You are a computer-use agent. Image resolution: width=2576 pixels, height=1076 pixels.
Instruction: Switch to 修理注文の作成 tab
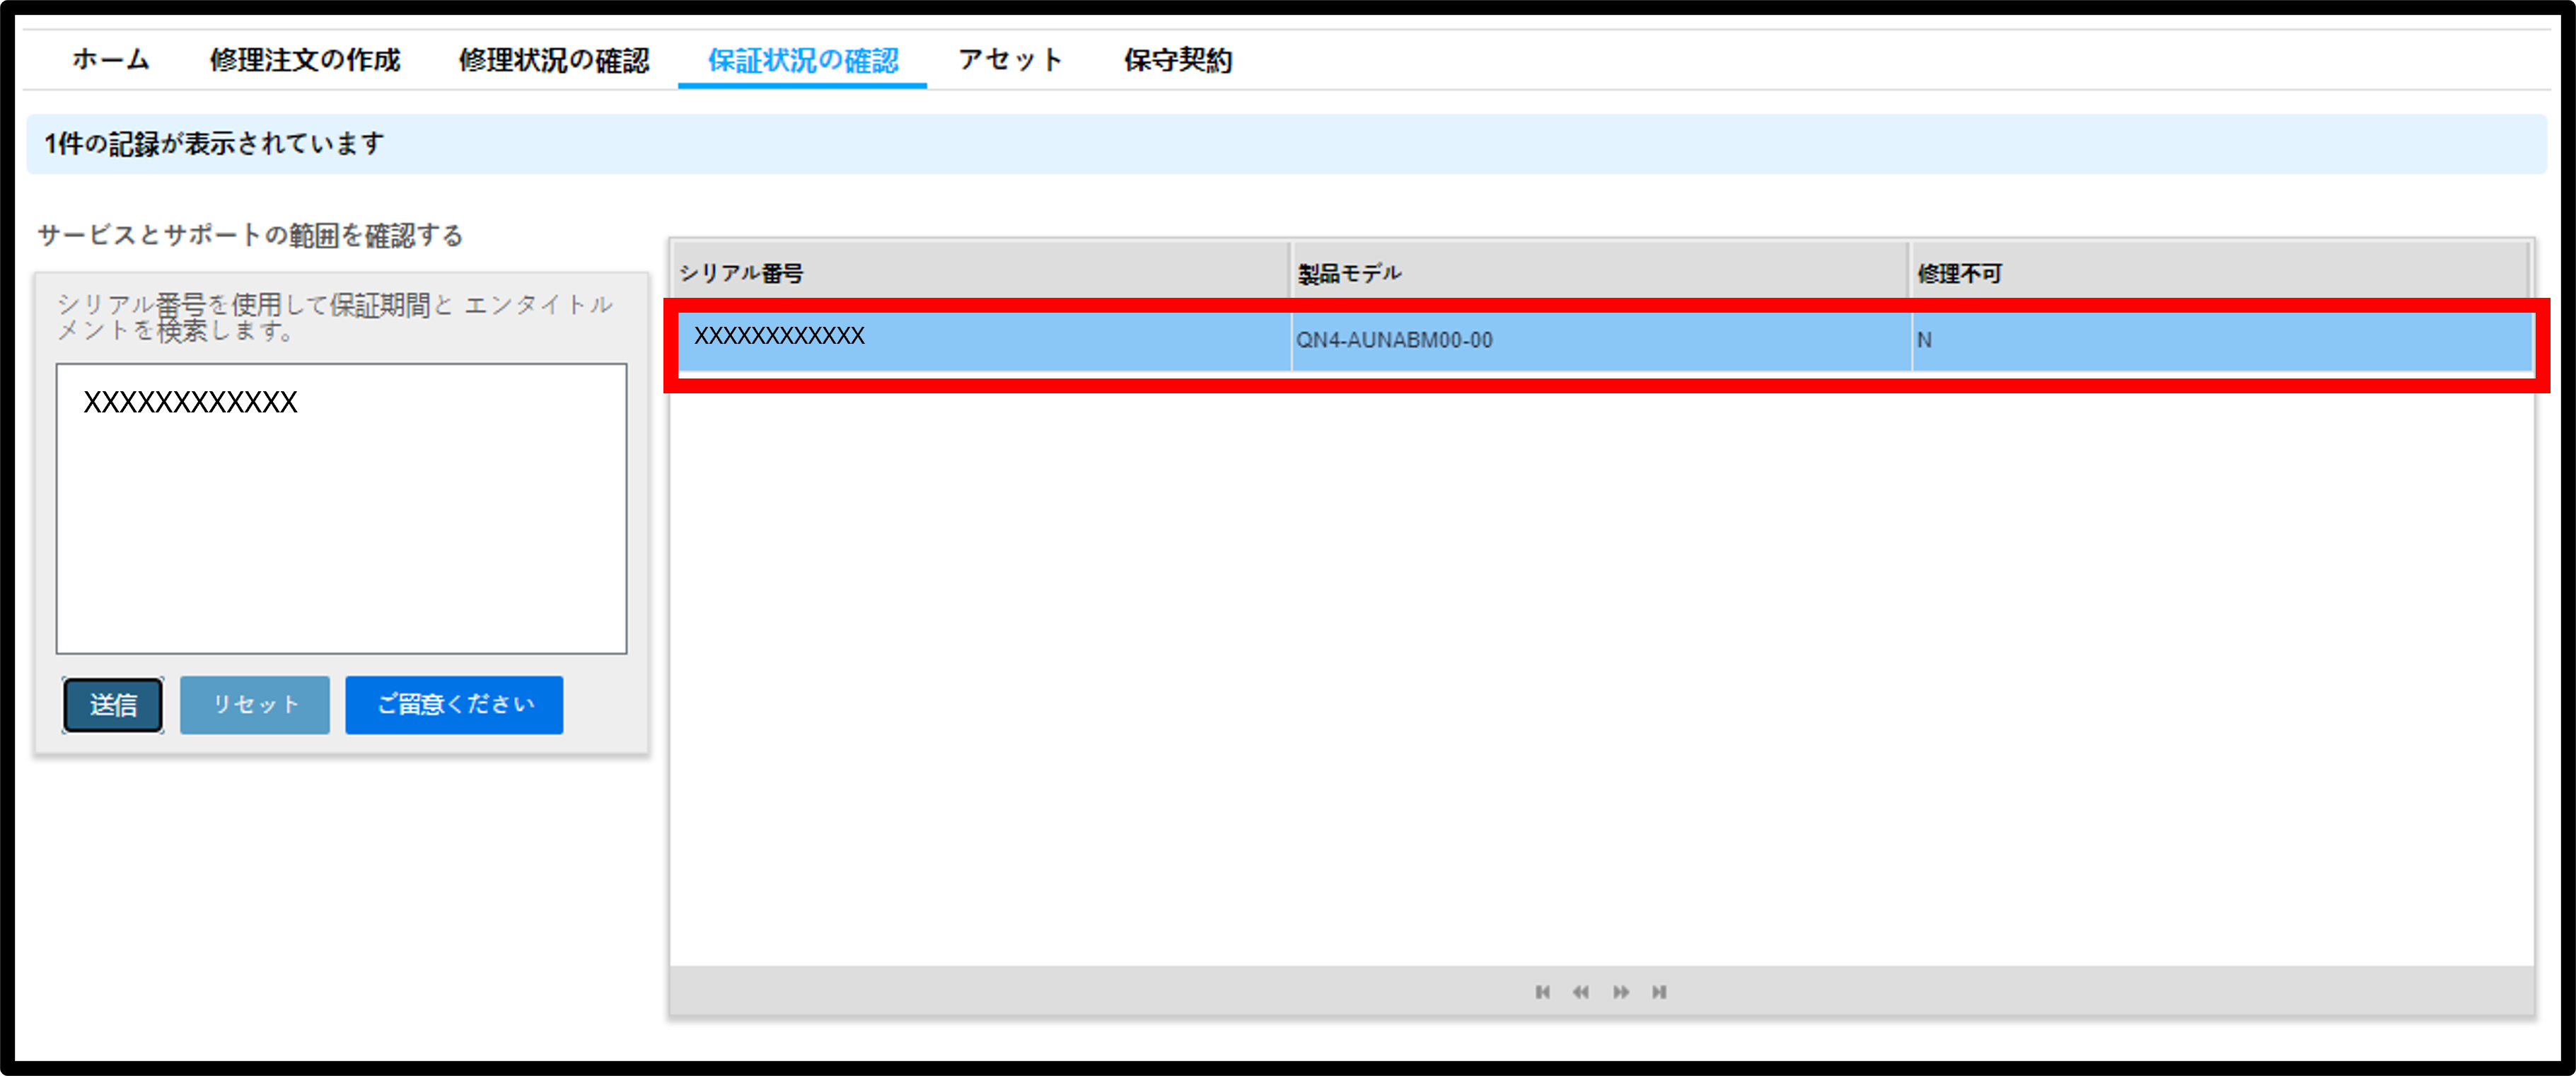[305, 60]
